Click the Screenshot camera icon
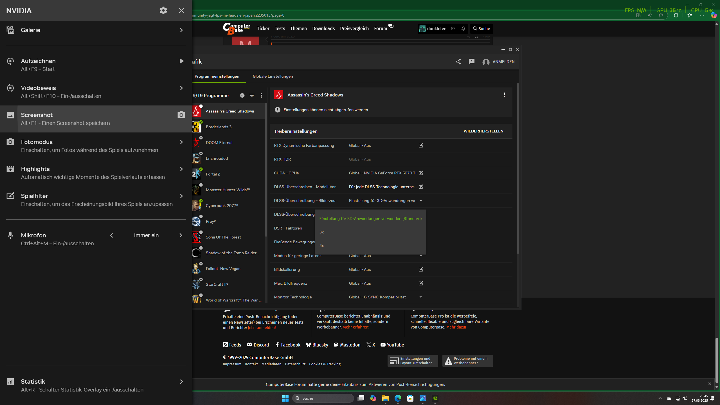The image size is (720, 405). 181,115
